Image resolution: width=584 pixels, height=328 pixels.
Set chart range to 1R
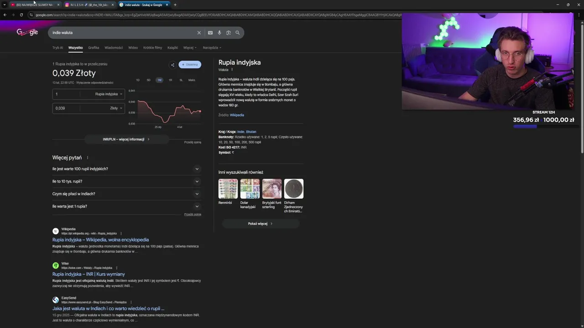click(x=170, y=80)
